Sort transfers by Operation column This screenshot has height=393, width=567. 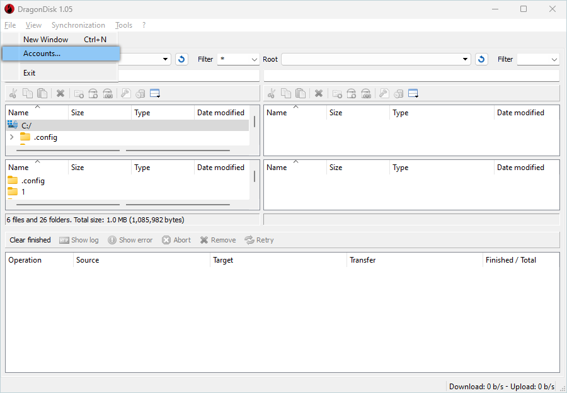click(39, 260)
